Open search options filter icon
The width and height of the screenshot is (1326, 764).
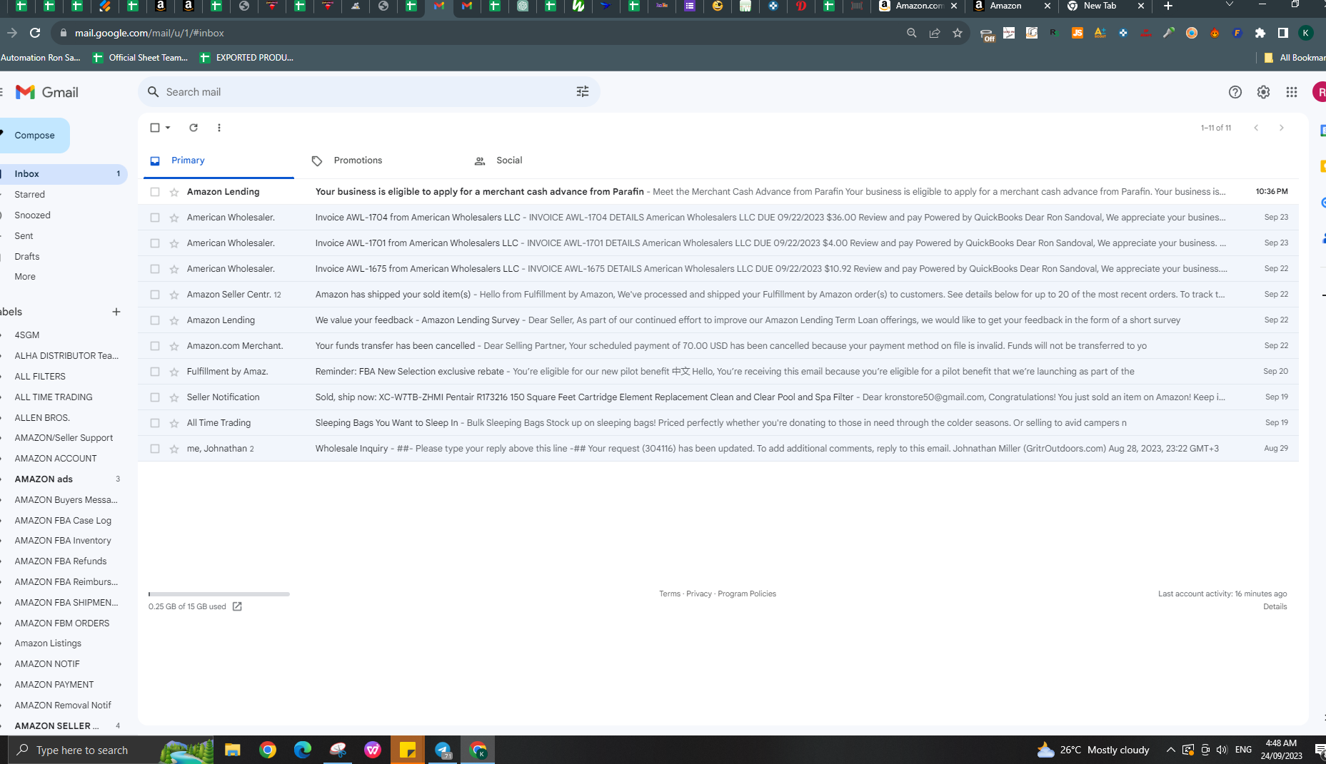(x=583, y=92)
